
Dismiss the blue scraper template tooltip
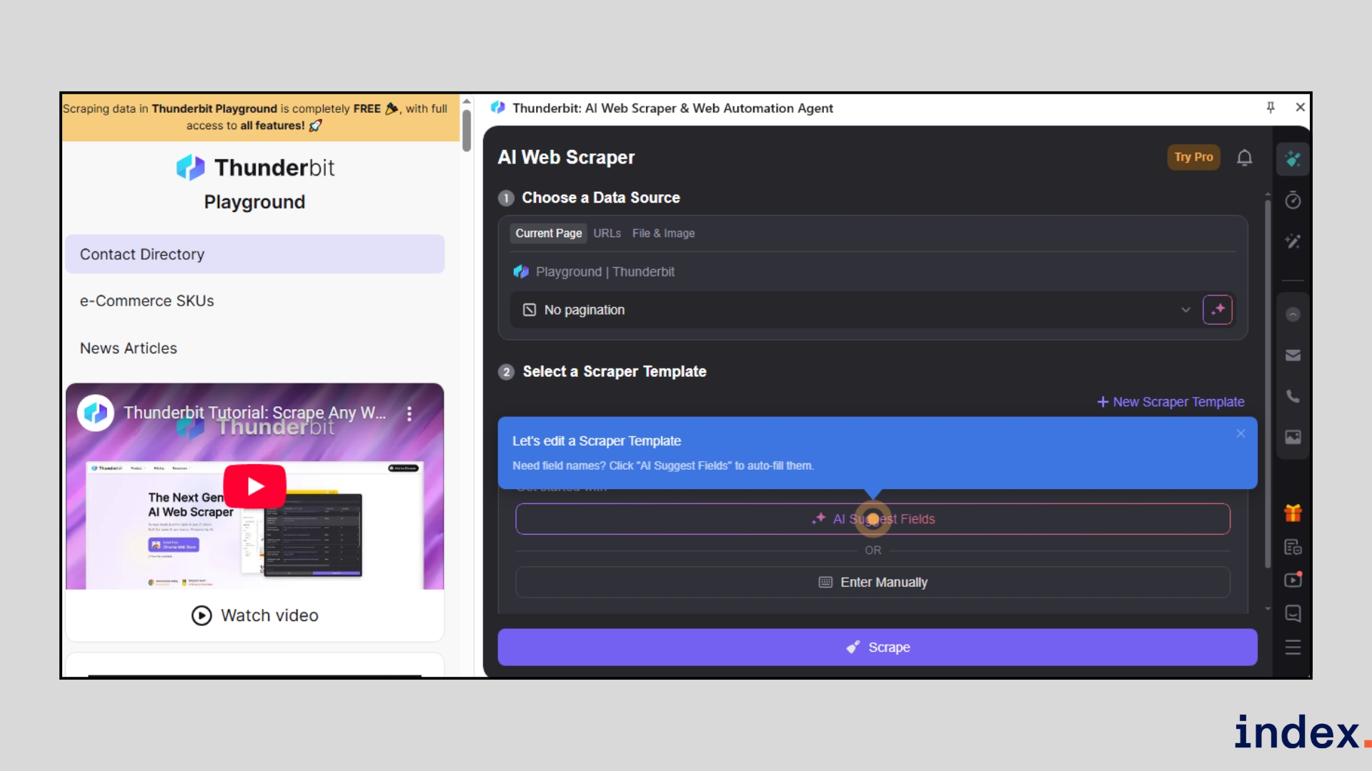pos(1241,433)
